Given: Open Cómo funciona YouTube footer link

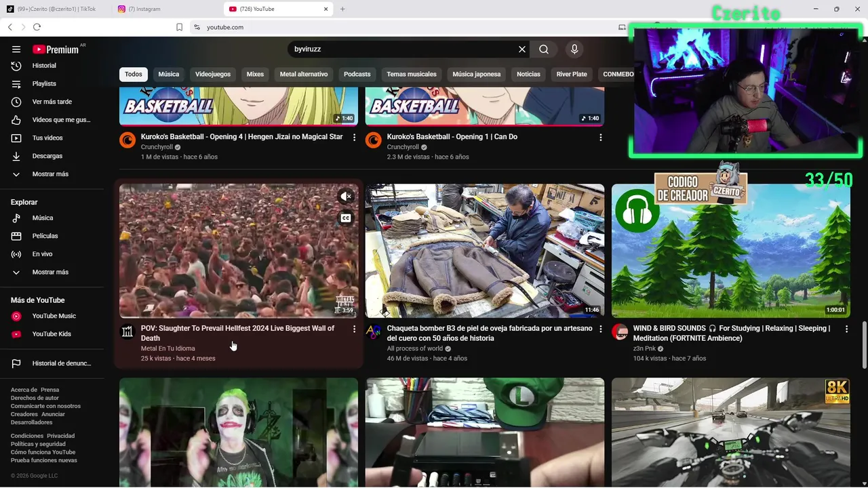Looking at the screenshot, I should click(43, 452).
